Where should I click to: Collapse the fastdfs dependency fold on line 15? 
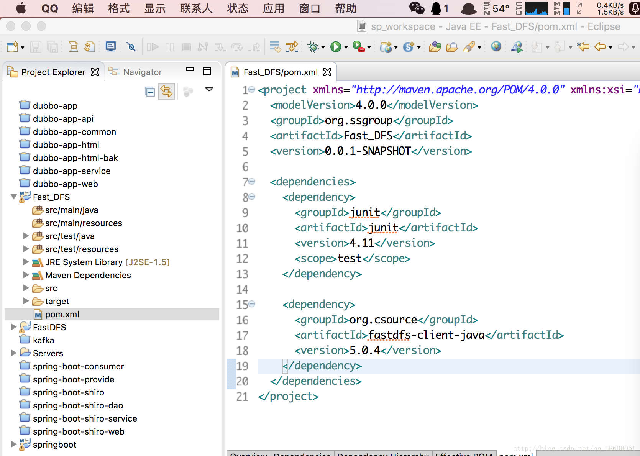tap(252, 304)
